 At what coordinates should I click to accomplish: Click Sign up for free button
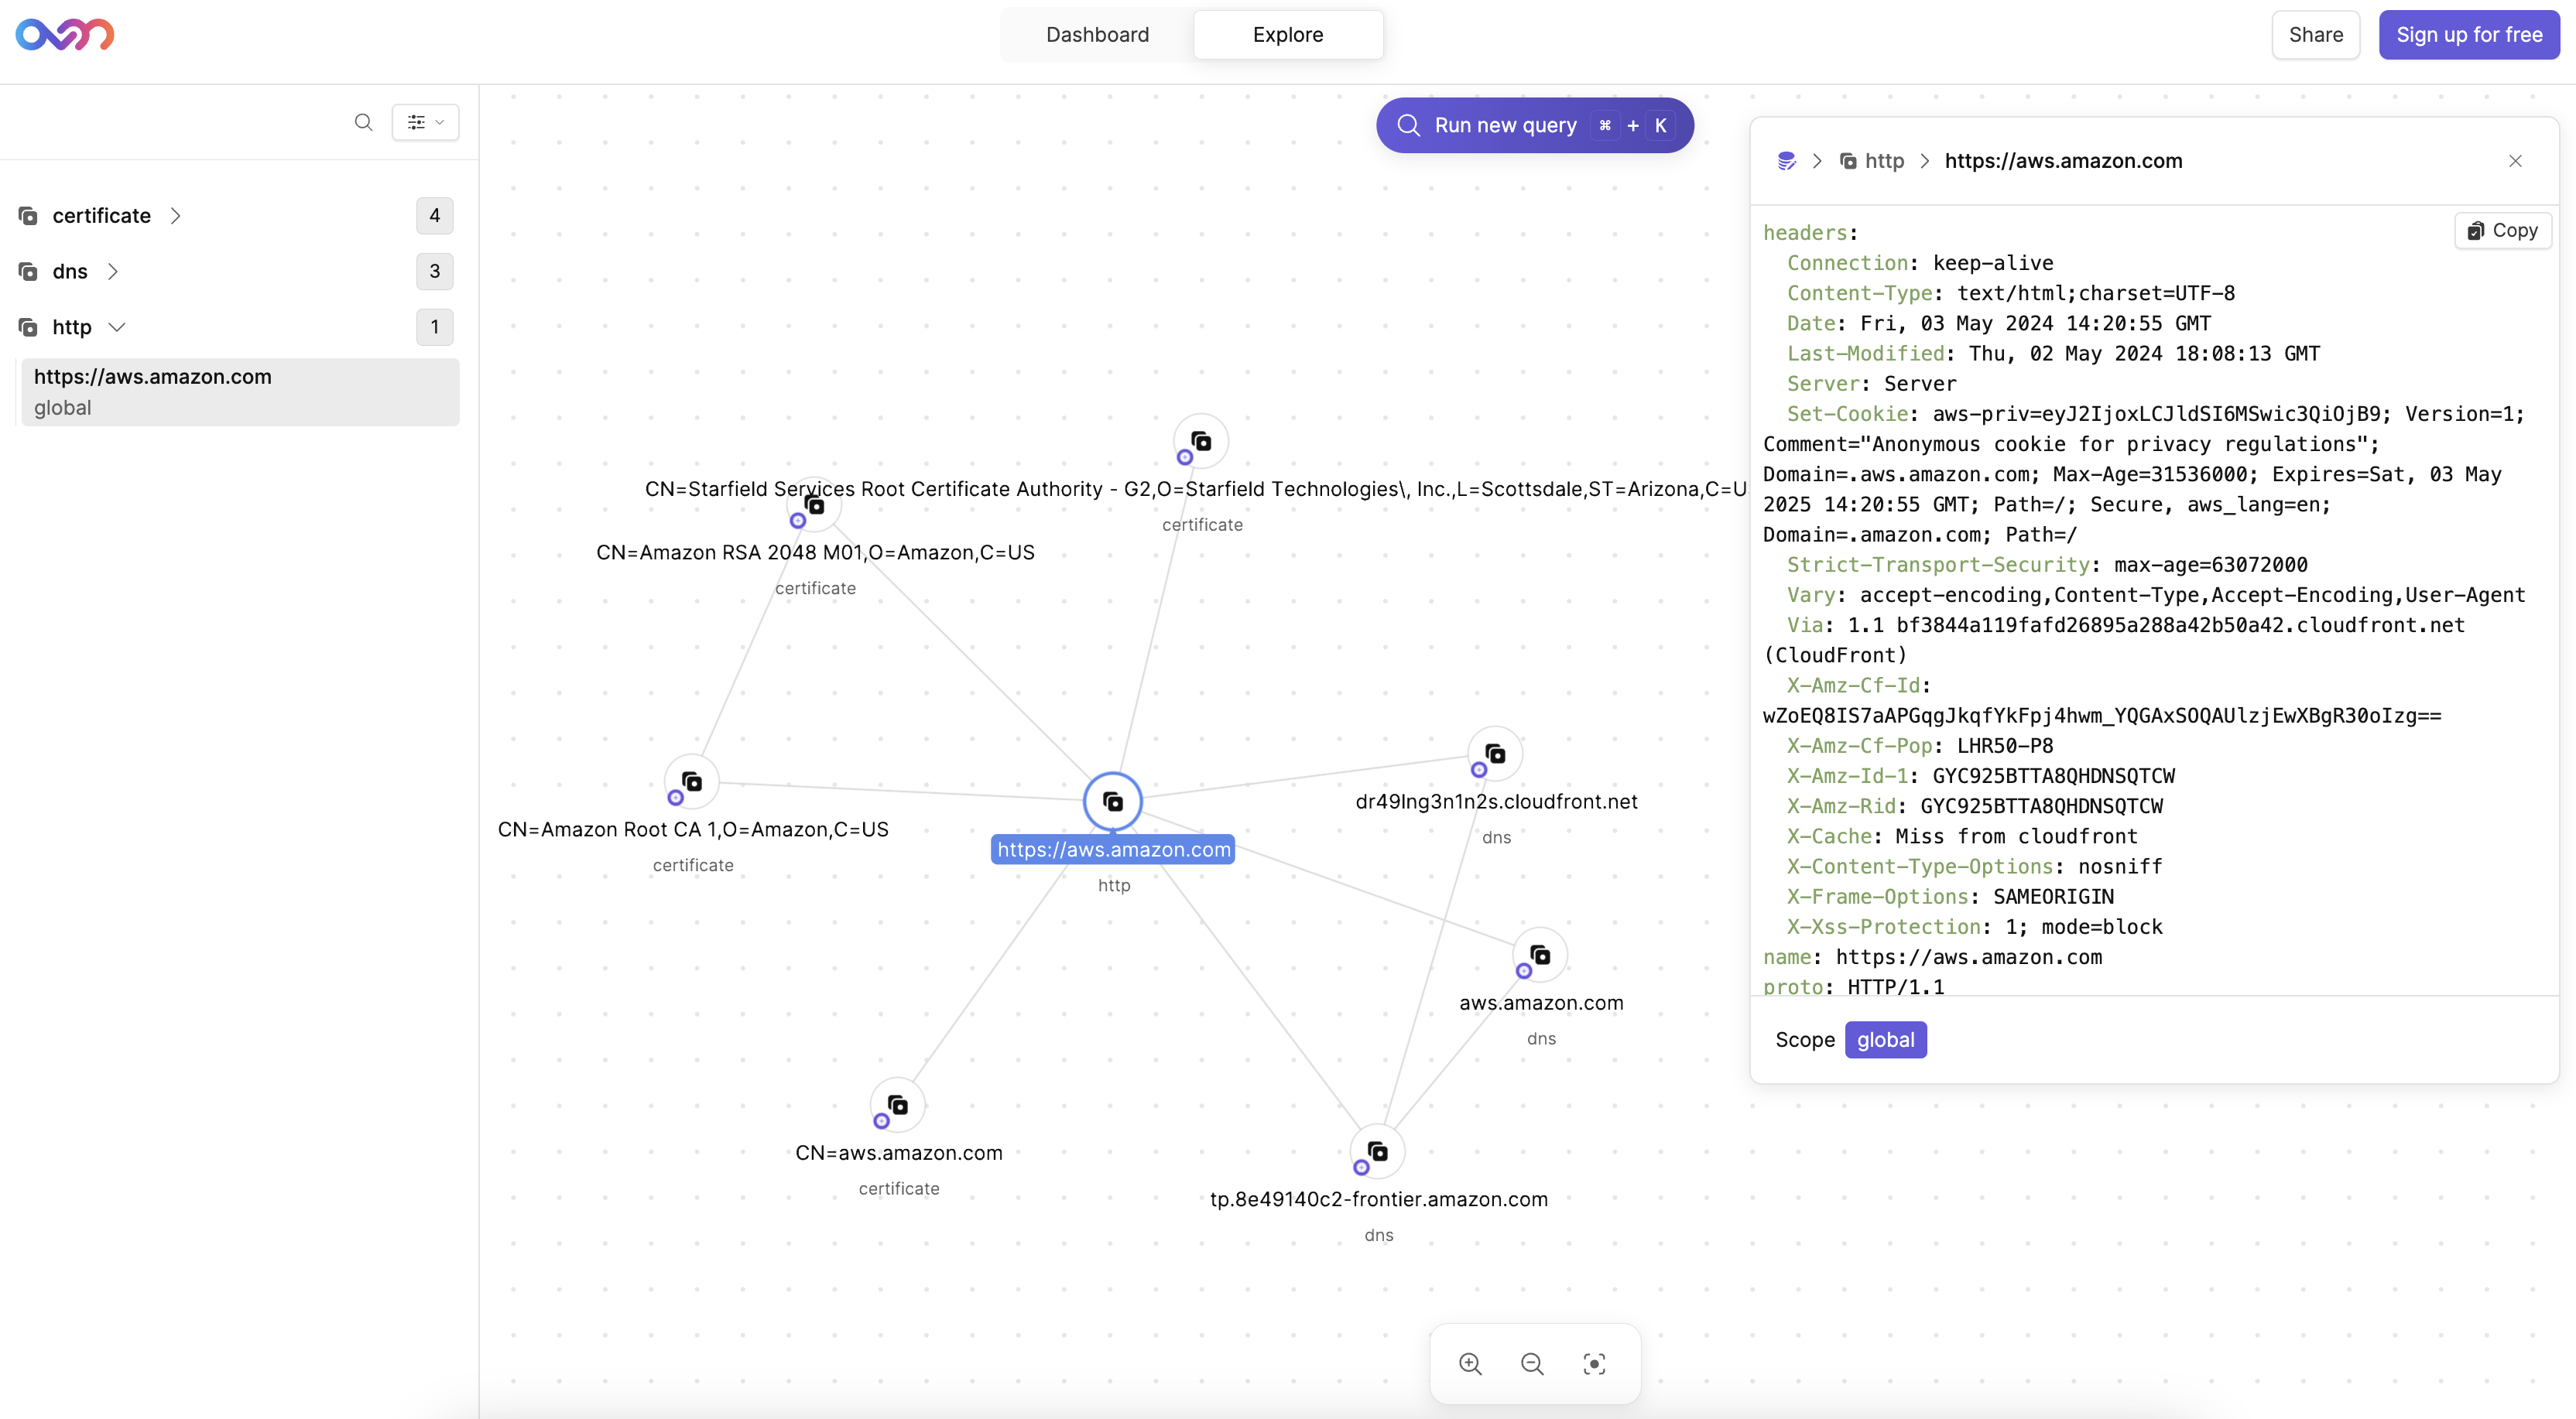click(2468, 35)
